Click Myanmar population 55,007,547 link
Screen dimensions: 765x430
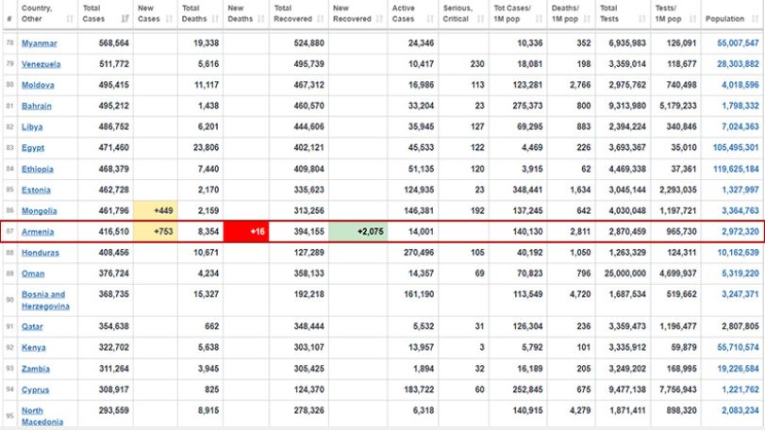[738, 42]
